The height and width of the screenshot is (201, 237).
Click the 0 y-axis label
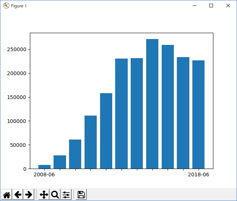point(25,169)
